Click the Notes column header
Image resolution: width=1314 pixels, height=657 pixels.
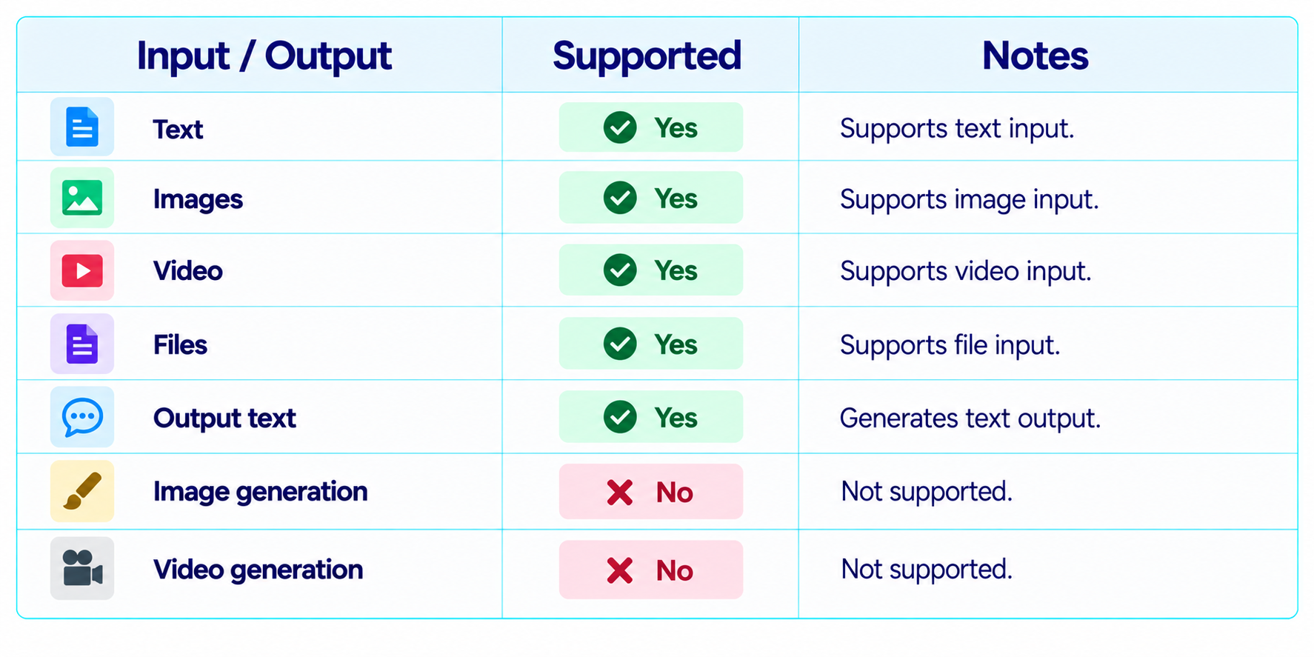point(1035,56)
